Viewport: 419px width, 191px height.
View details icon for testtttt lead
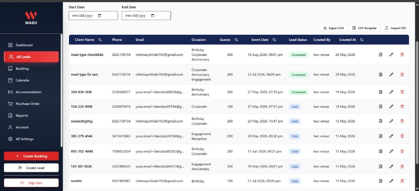click(x=381, y=181)
